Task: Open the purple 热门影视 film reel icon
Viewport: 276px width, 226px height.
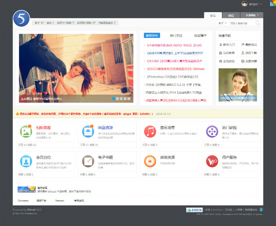Action: 212,131
